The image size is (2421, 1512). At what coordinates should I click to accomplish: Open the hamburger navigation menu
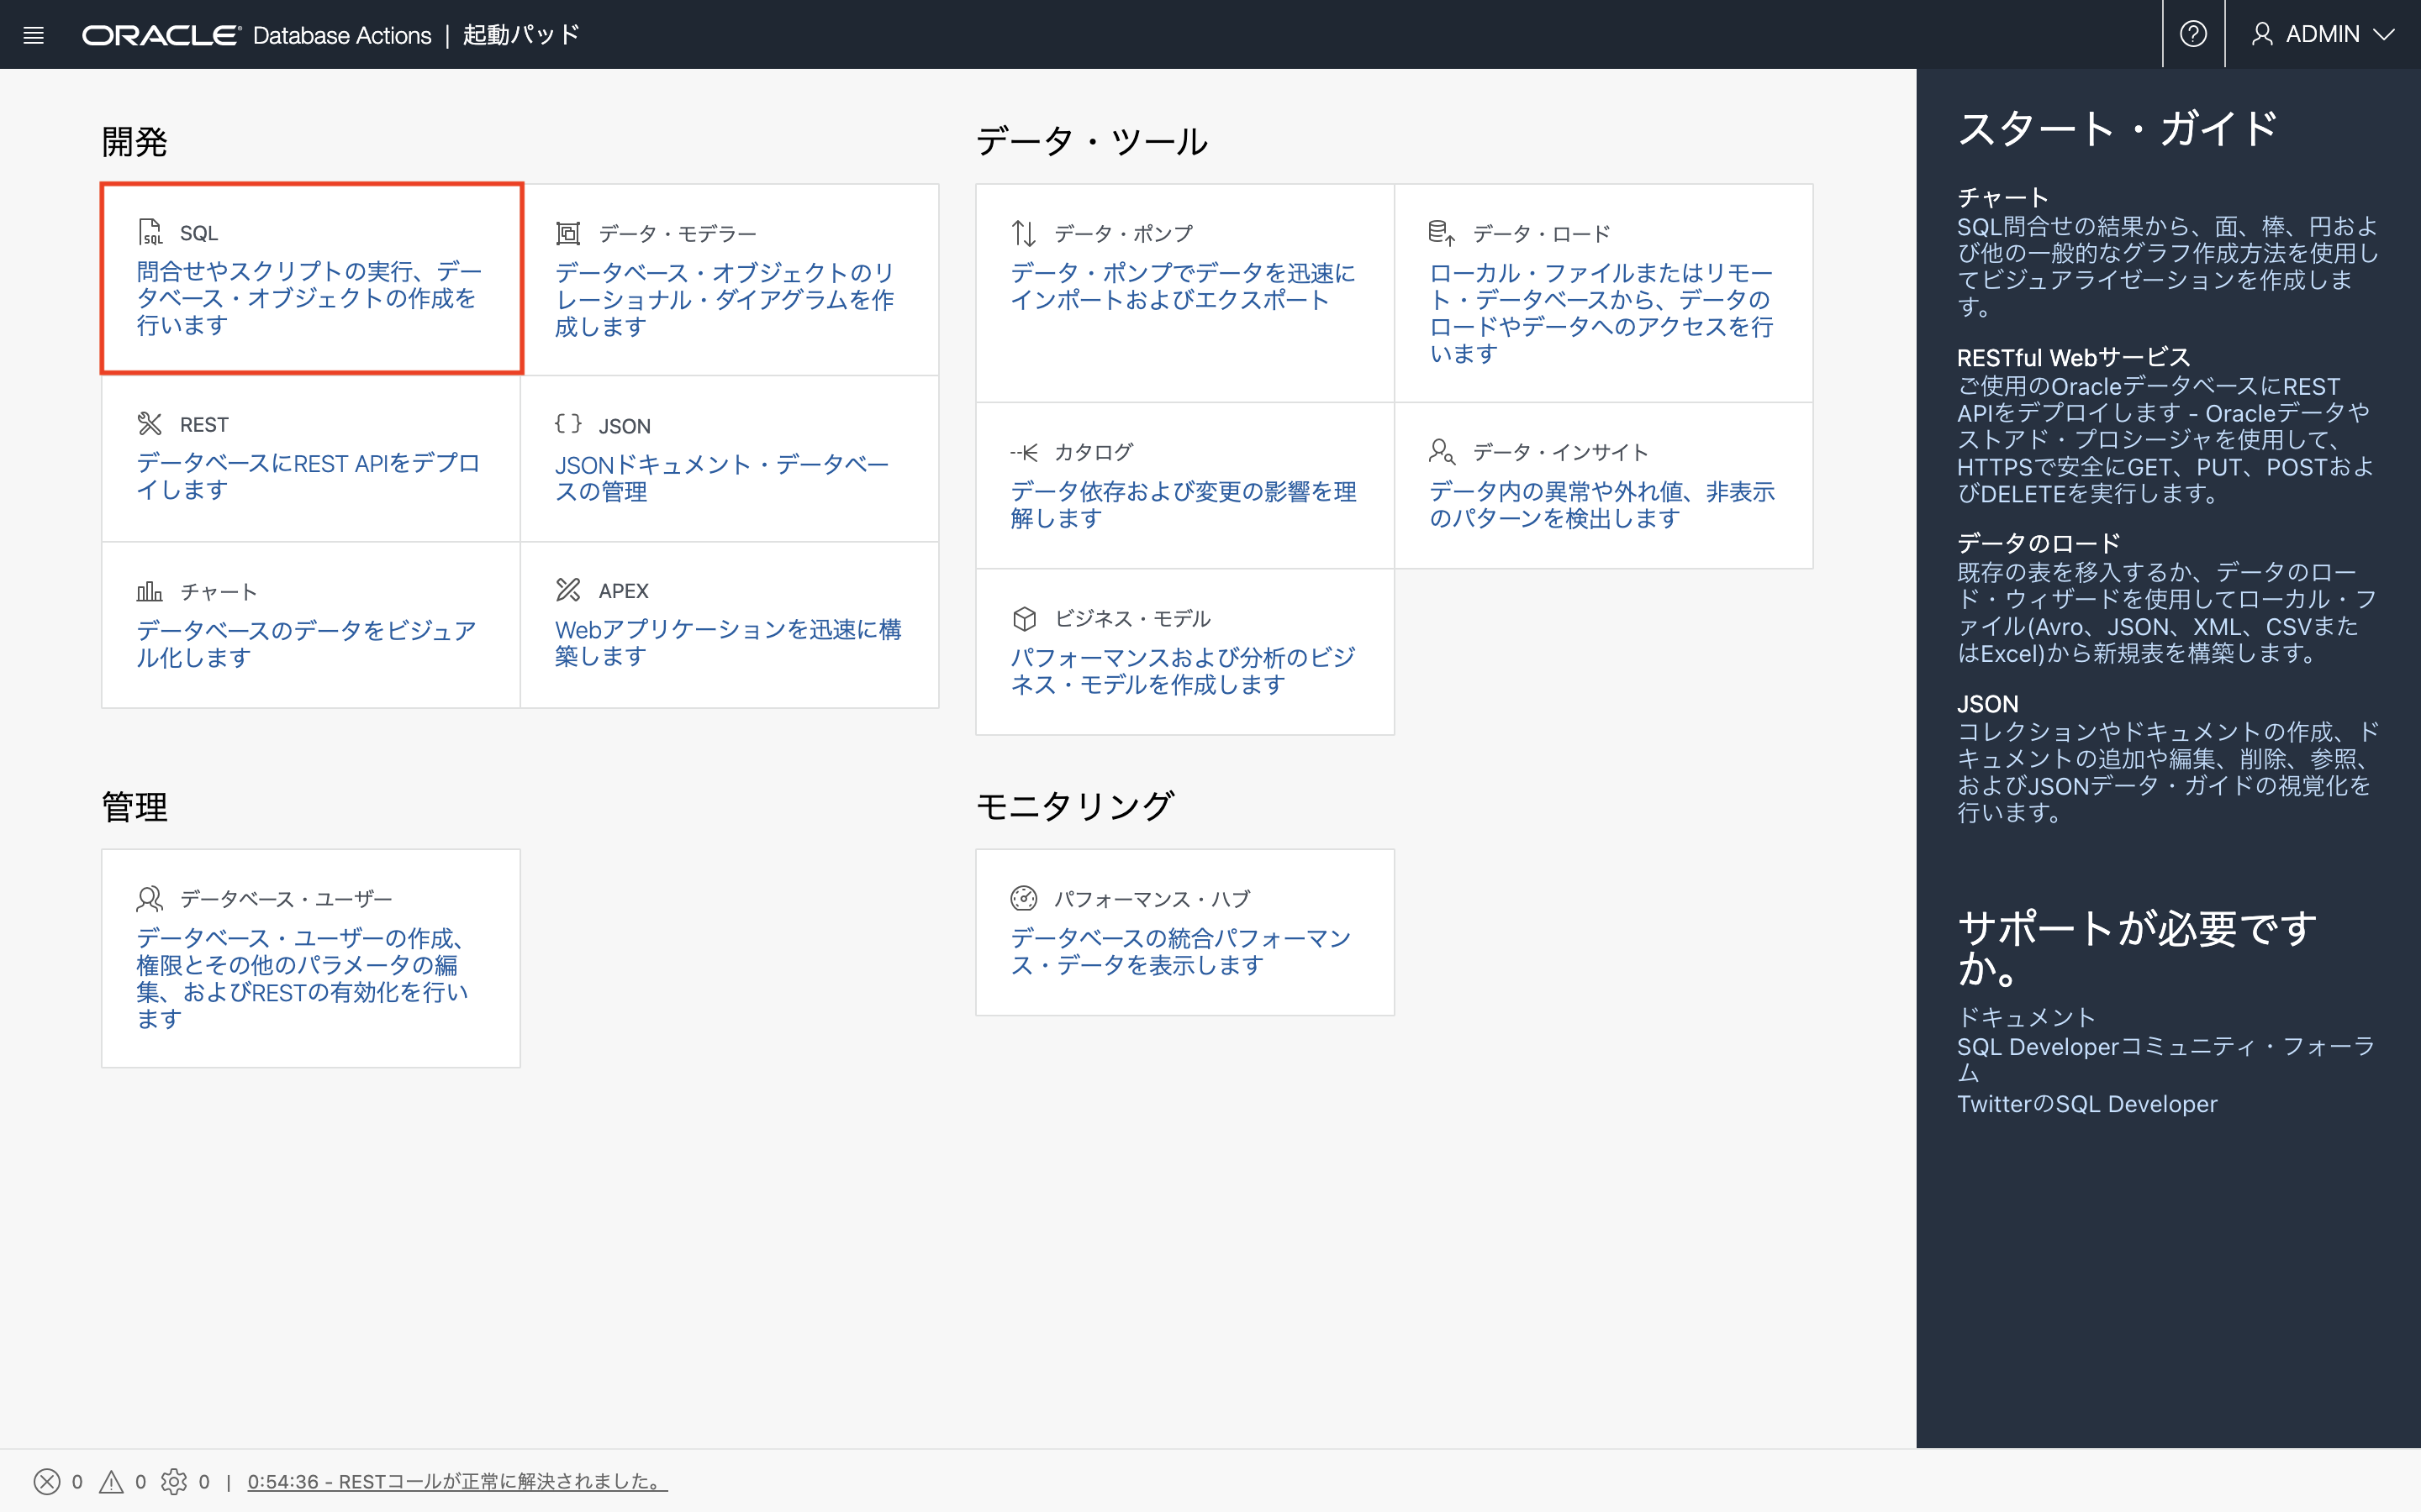(33, 35)
